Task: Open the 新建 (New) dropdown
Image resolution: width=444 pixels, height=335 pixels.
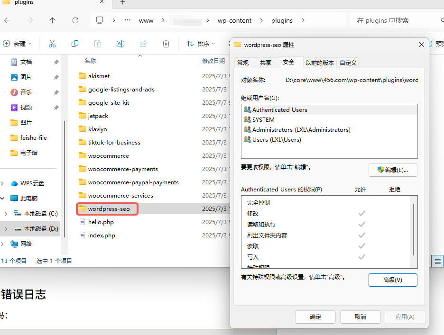Action: click(18, 43)
